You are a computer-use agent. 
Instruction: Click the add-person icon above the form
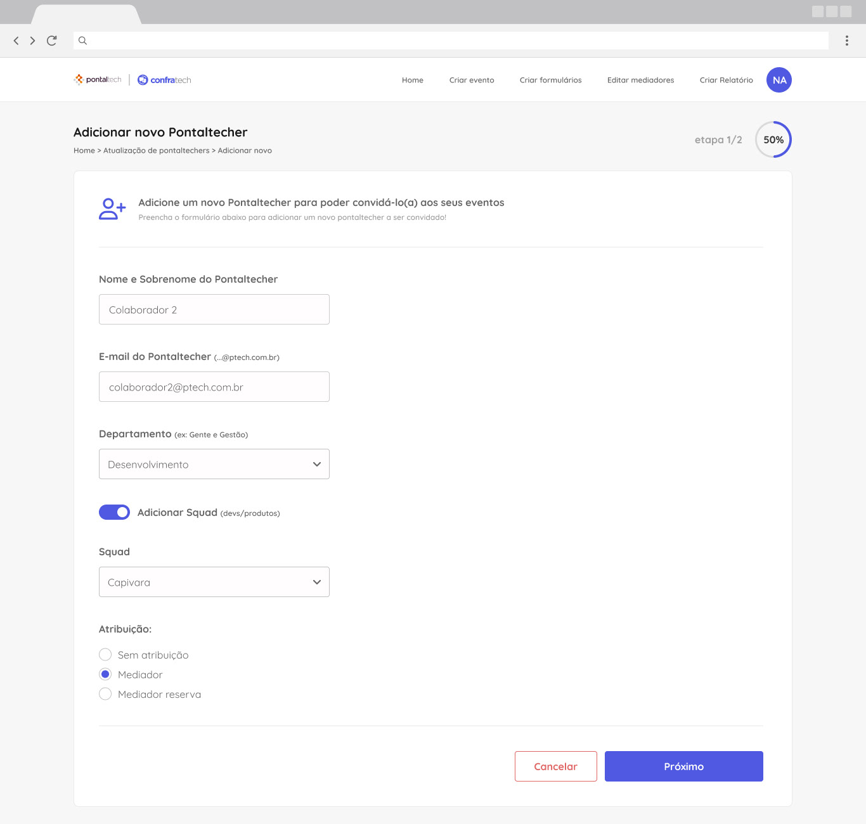(x=112, y=208)
